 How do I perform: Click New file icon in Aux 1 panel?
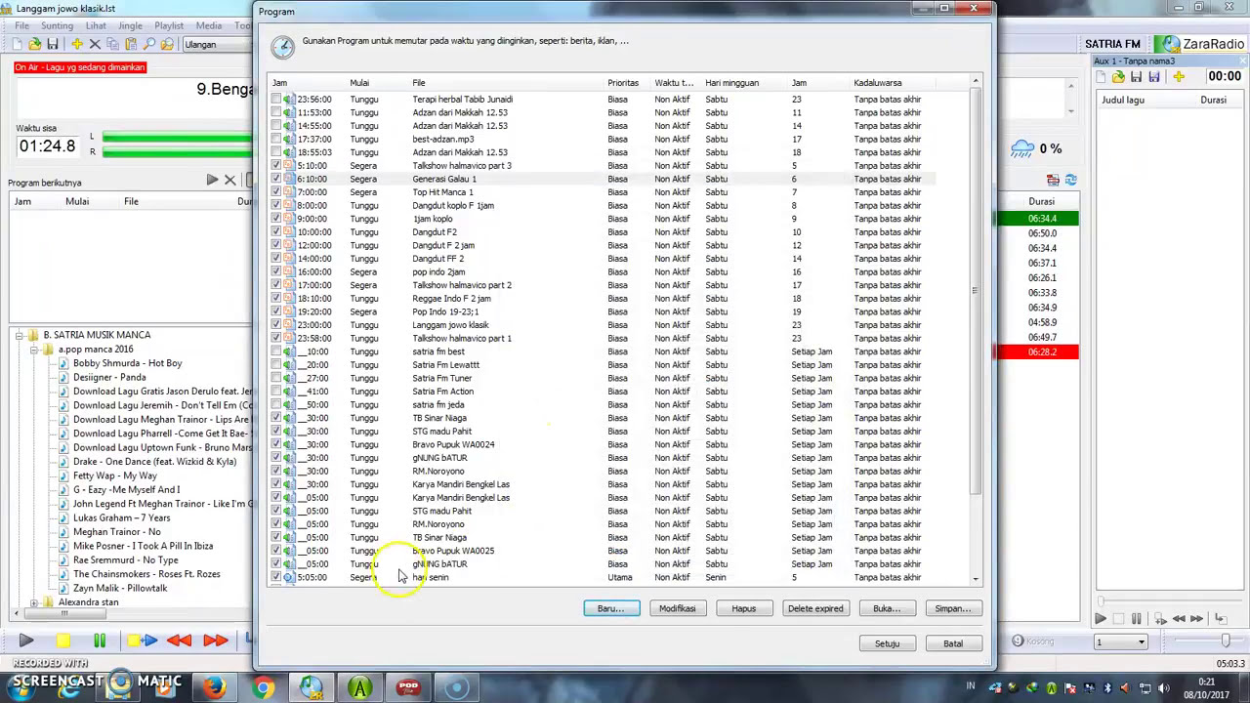[x=1102, y=77]
